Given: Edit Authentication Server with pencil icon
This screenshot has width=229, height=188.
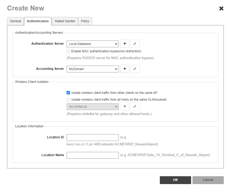Looking at the screenshot, I should [x=135, y=44].
